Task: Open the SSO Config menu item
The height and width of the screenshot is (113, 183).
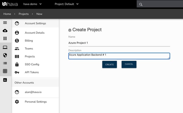Action: click(35, 64)
